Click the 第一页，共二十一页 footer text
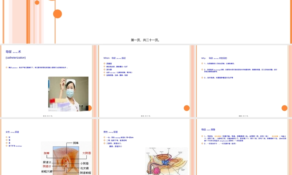The width and height of the screenshot is (292, 175). tap(145, 40)
